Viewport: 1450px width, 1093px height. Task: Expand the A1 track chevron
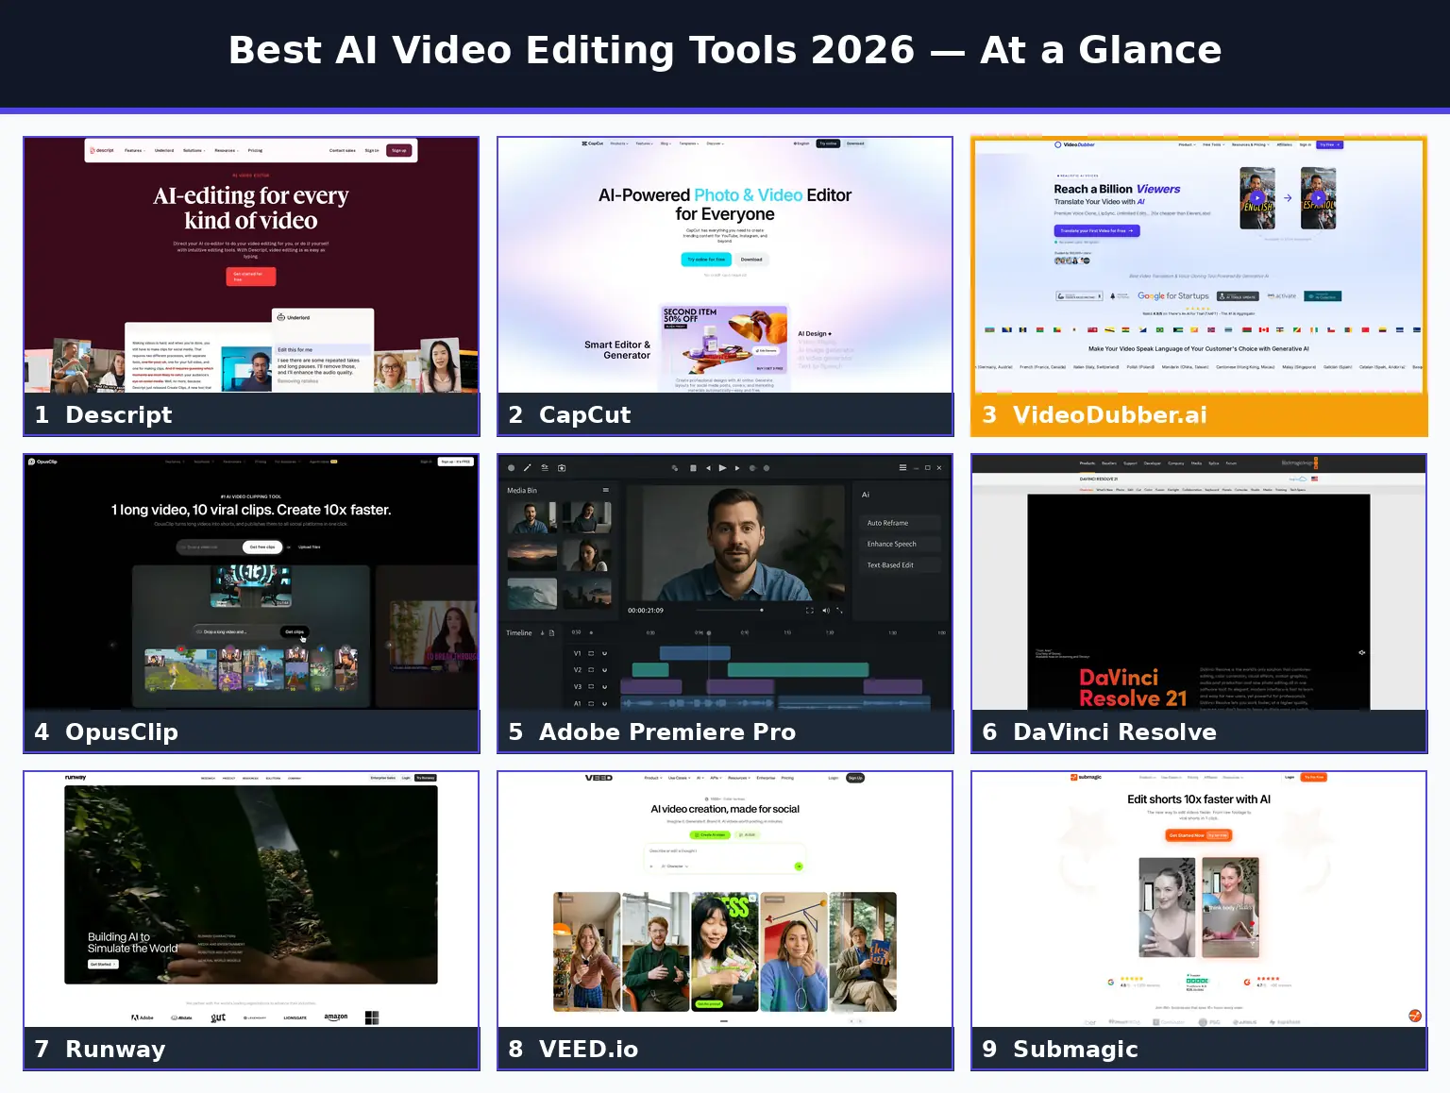(x=604, y=704)
